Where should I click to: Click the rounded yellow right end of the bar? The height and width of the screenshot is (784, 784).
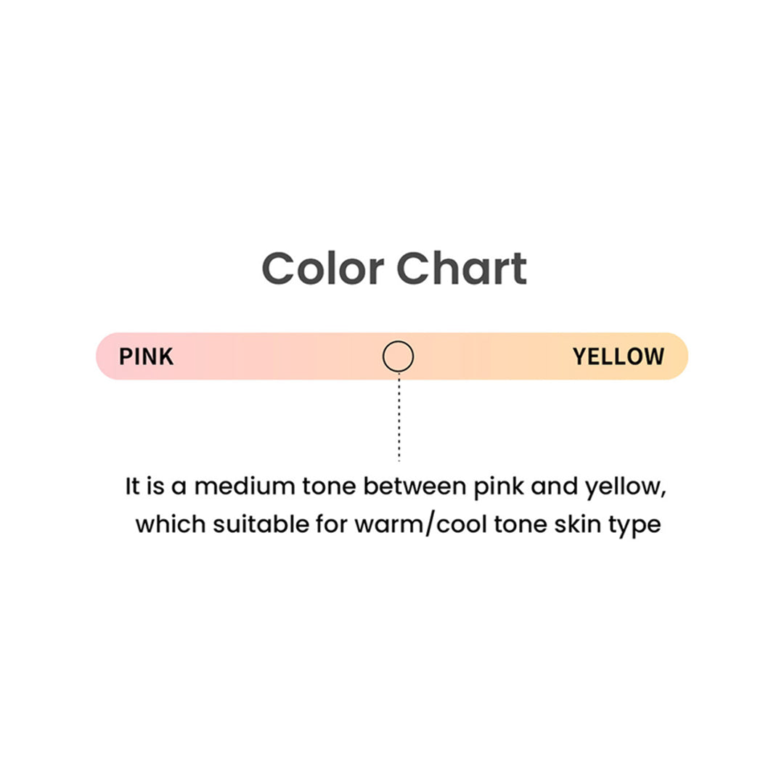click(x=677, y=356)
